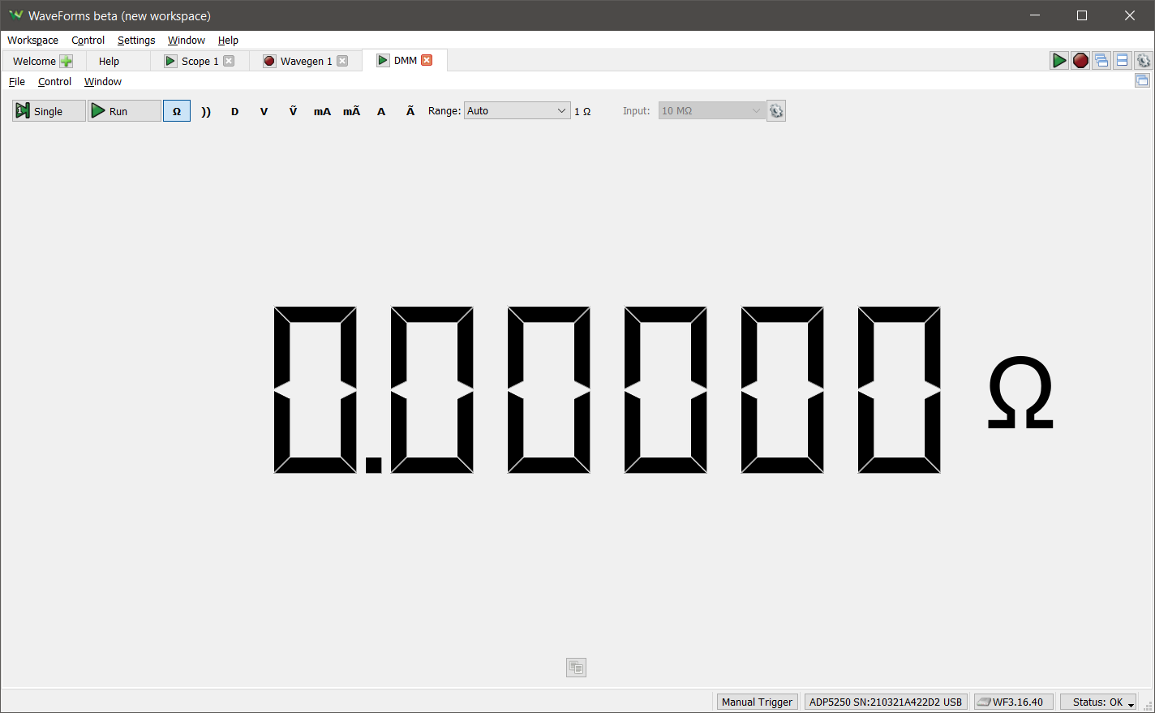Viewport: 1155px width, 713px height.
Task: Click red stop-all instruments icon
Action: coord(1080,60)
